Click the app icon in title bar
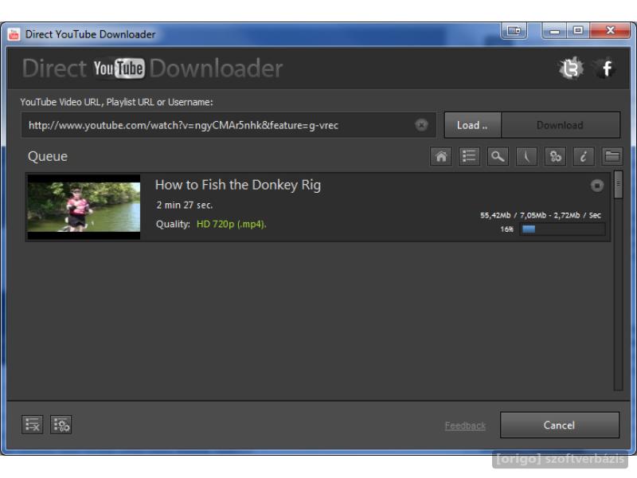 pos(14,34)
